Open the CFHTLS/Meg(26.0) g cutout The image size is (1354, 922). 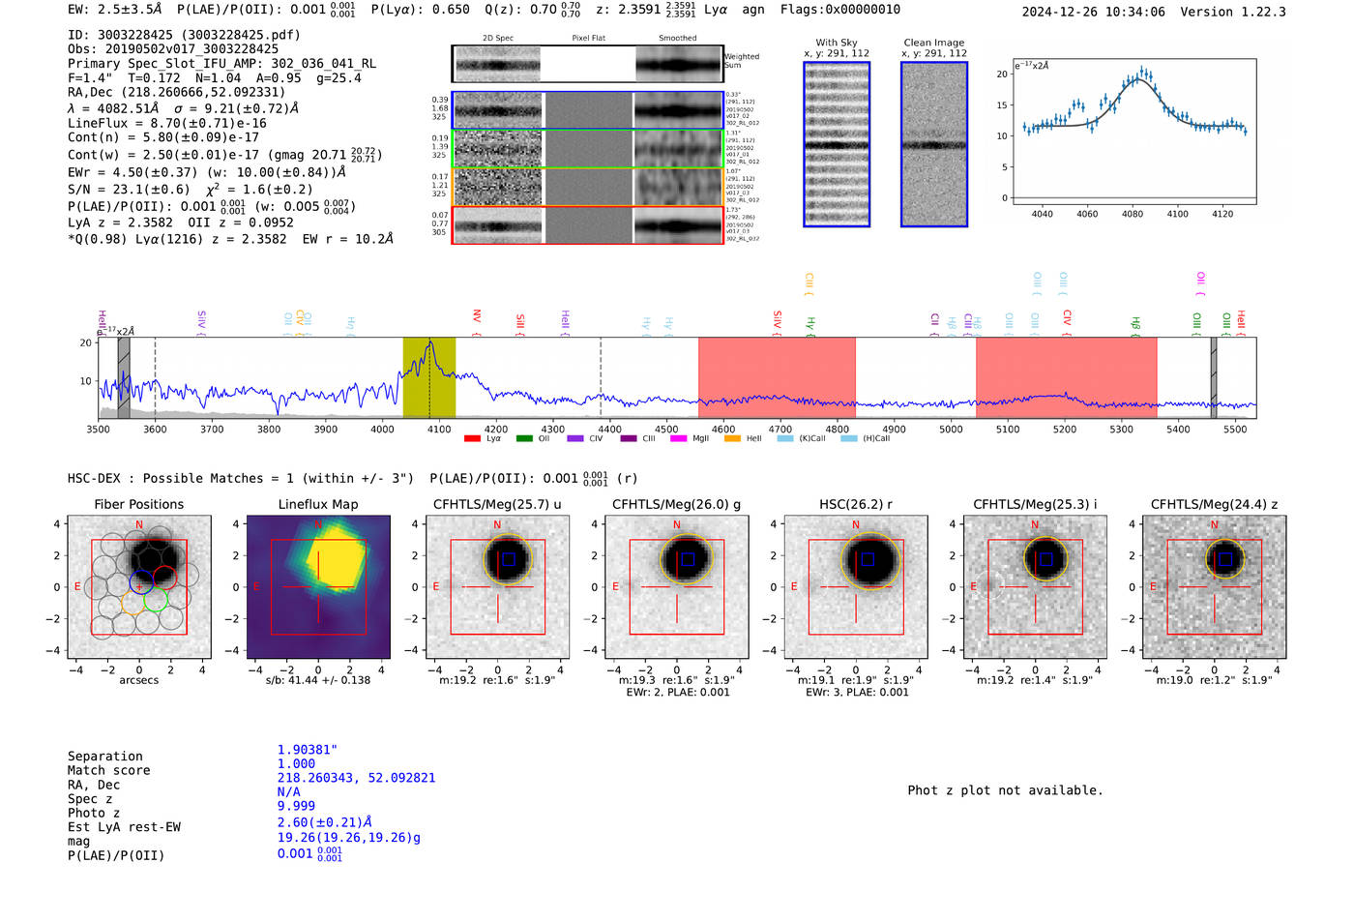(x=677, y=587)
